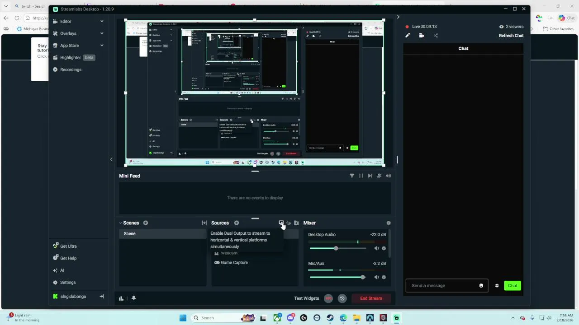Toggle Mini Feed alert sound speaker icon
579x325 pixels.
tap(388, 176)
